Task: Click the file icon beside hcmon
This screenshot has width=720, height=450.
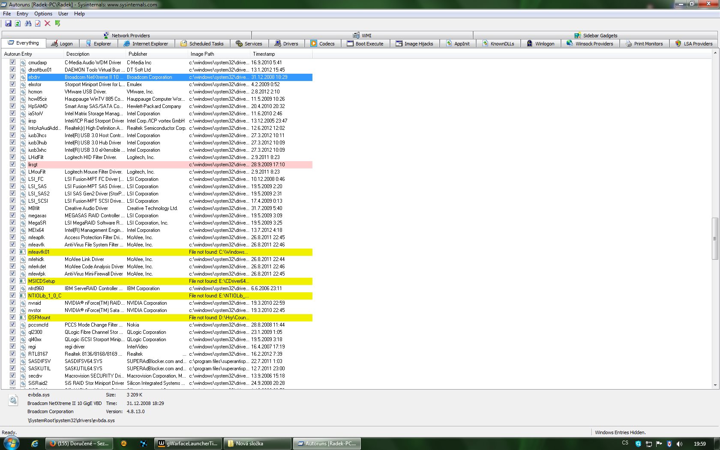Action: (x=23, y=92)
